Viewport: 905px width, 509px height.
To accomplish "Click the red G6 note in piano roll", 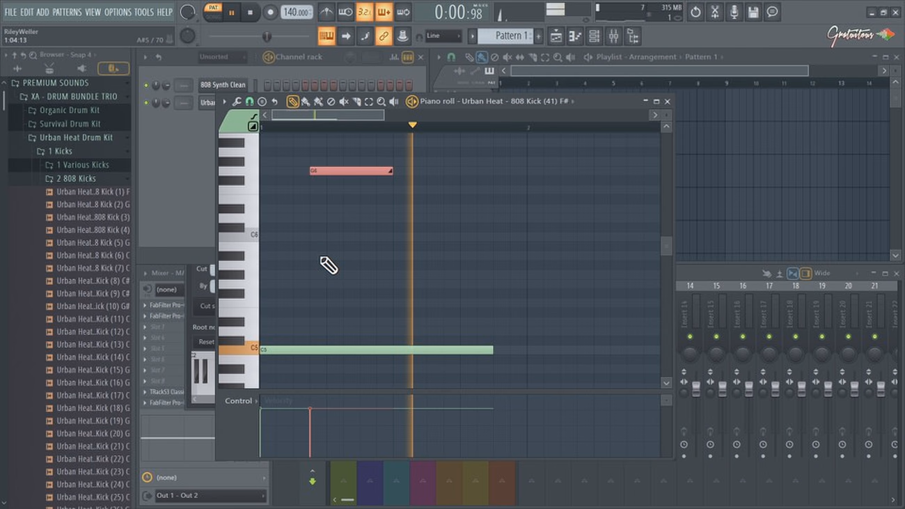I will 351,171.
